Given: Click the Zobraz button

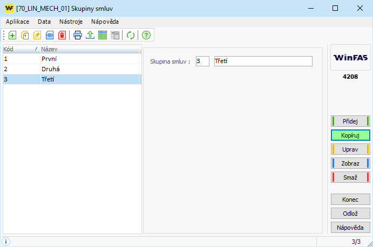Looking at the screenshot, I should tap(350, 163).
